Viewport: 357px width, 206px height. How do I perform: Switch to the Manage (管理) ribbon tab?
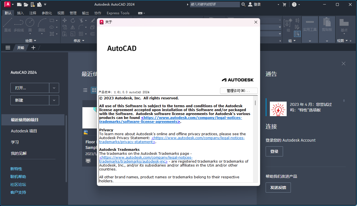(73, 13)
